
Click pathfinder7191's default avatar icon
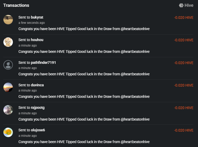[x=8, y=65]
